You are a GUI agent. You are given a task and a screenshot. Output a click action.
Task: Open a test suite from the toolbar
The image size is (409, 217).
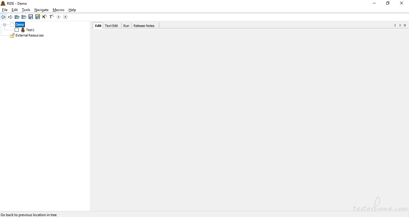[17, 17]
